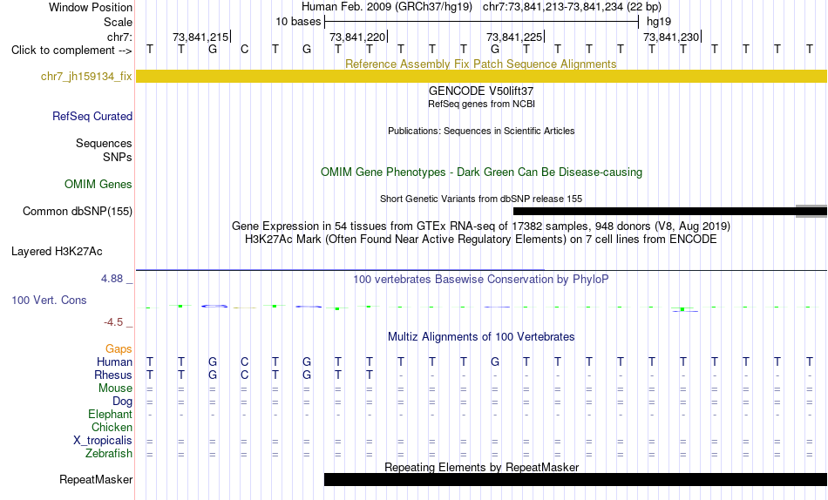Click the OMIM Genes track label
Screen dimensions: 828x500
pos(98,185)
